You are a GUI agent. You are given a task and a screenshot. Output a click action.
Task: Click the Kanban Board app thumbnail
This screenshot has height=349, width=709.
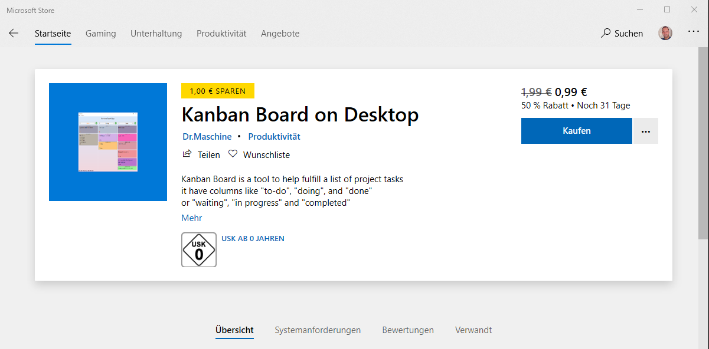click(x=108, y=142)
